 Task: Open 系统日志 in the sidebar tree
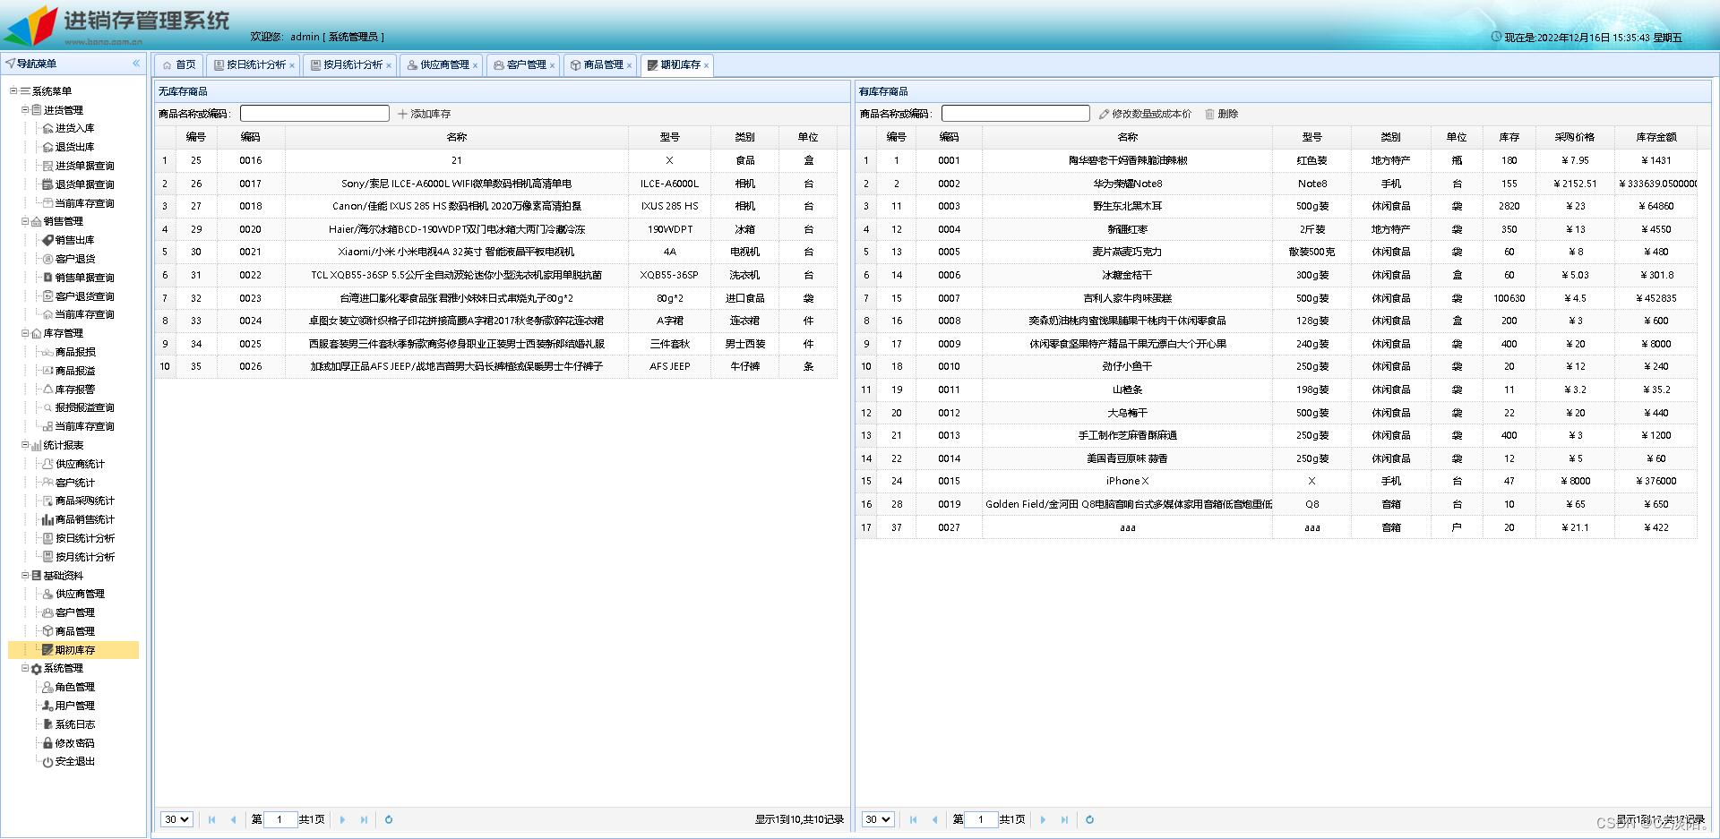(74, 724)
